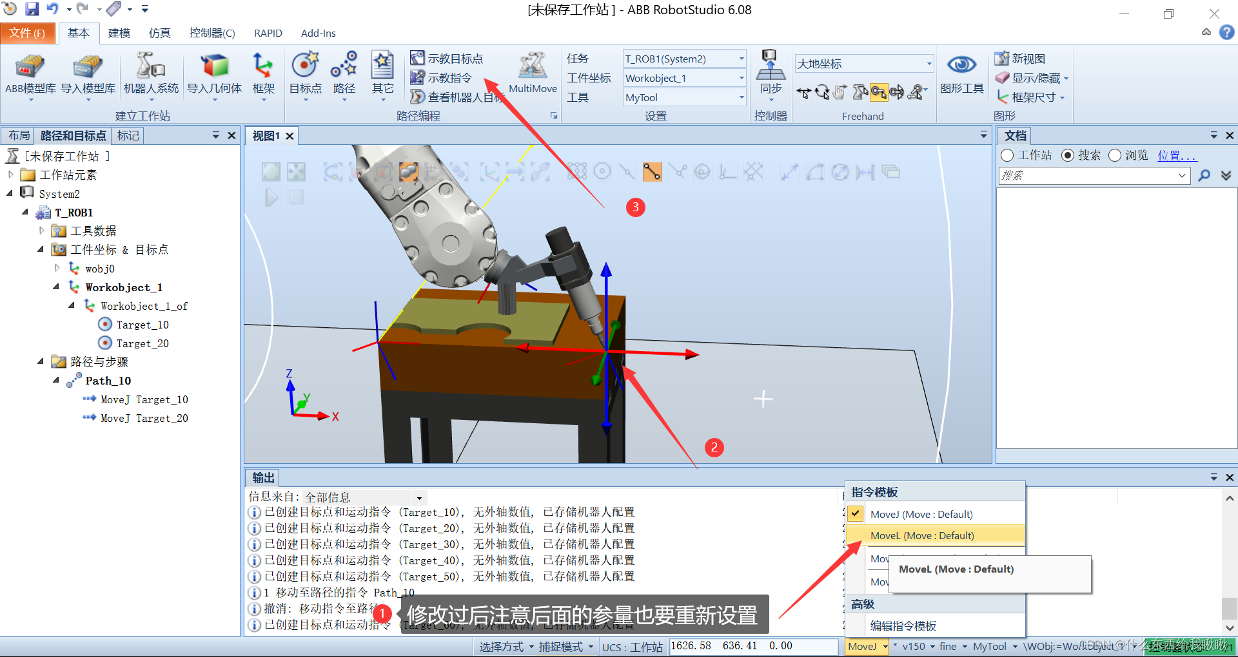Viewport: 1238px width, 657px height.
Task: Switch to the 建模 ribbon tab
Action: pos(119,33)
